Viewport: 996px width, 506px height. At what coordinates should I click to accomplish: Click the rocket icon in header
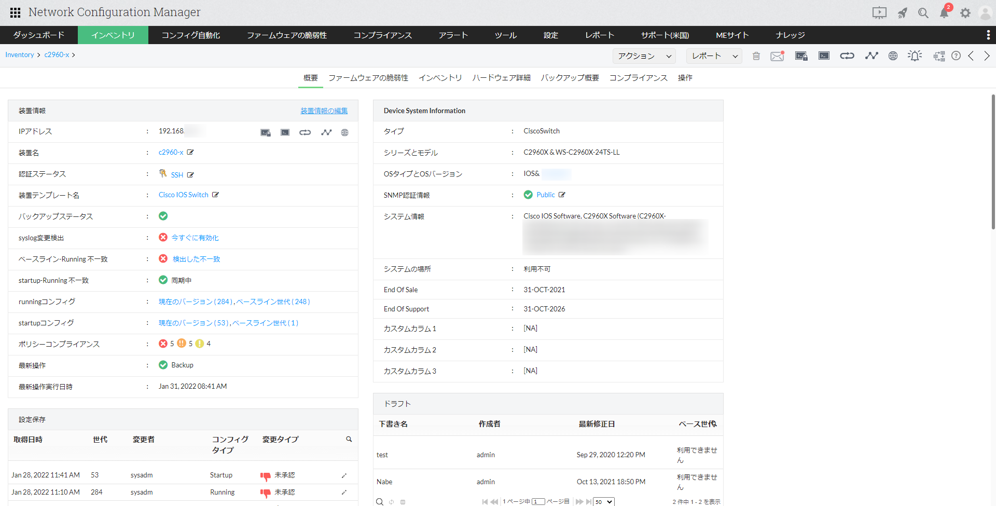pos(903,13)
